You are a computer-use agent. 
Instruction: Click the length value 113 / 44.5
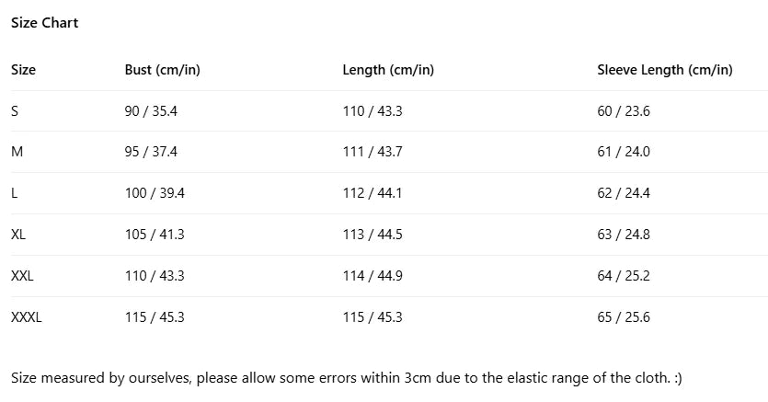pyautogui.click(x=372, y=235)
